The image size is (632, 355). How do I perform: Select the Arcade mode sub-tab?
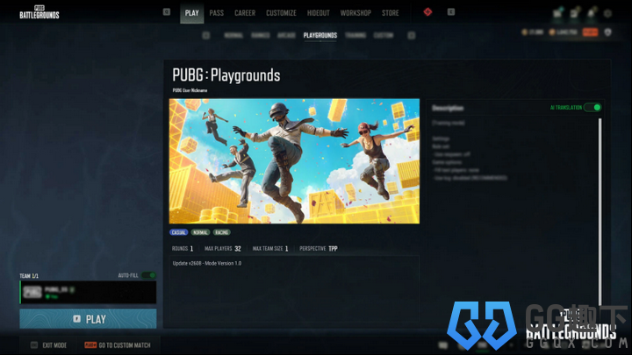click(286, 35)
